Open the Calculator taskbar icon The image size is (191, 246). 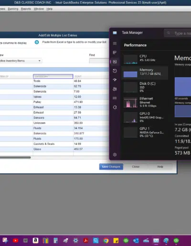click(55, 240)
